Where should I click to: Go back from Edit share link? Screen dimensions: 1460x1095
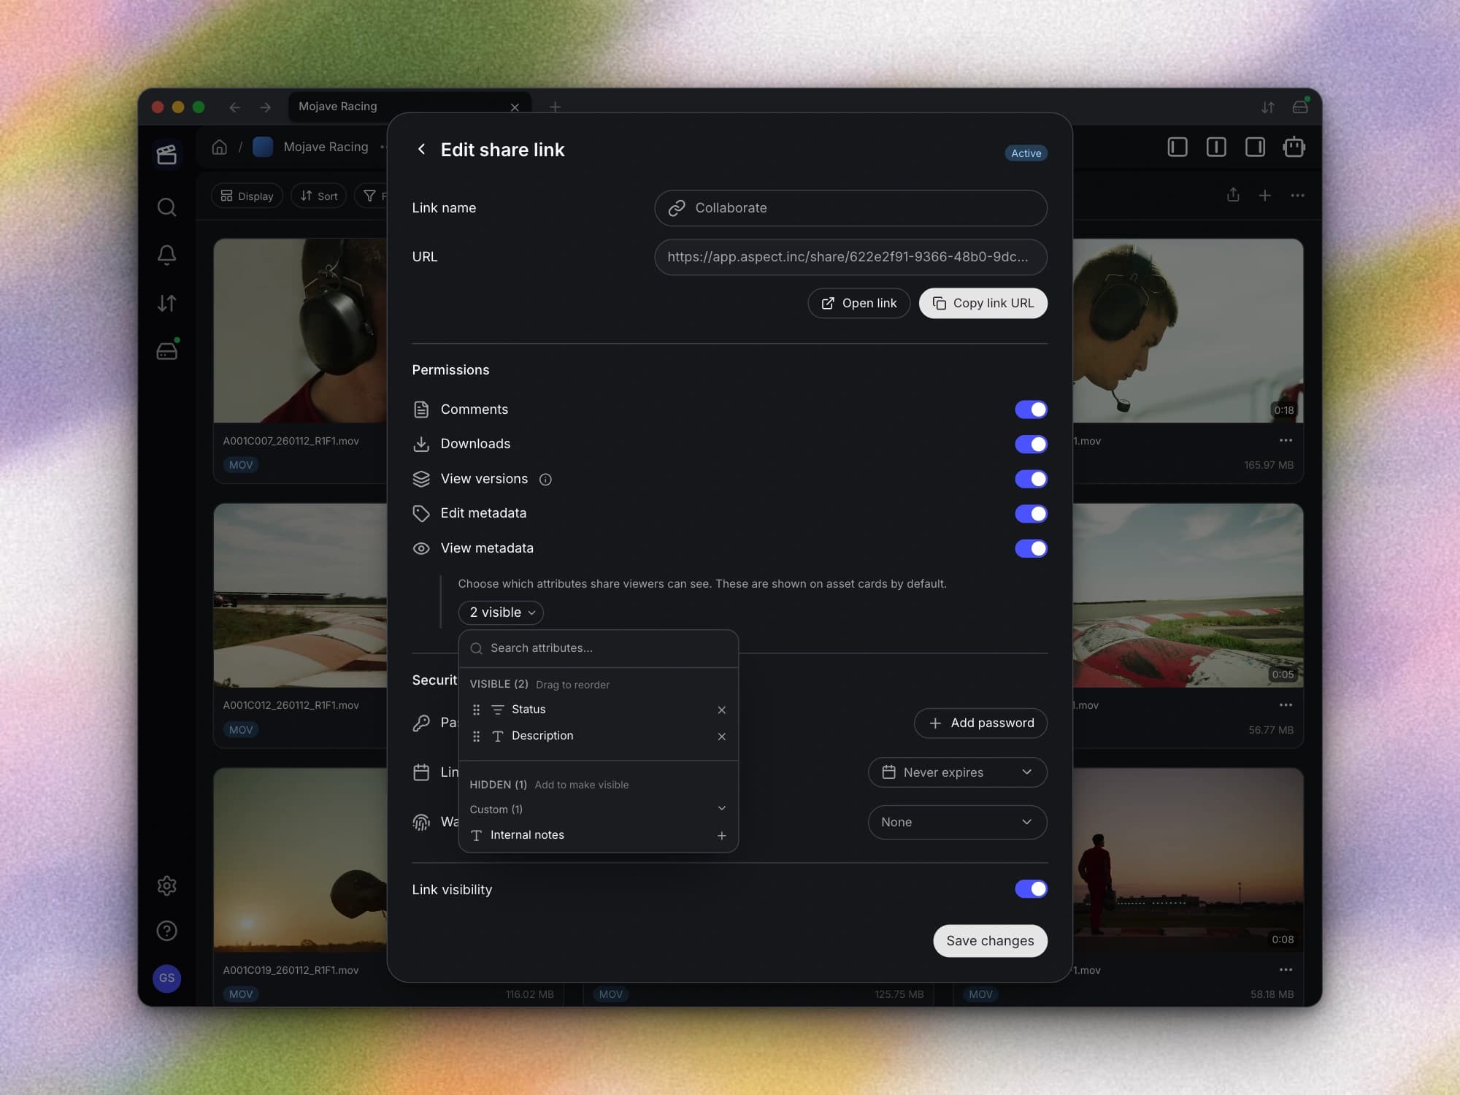pyautogui.click(x=421, y=150)
